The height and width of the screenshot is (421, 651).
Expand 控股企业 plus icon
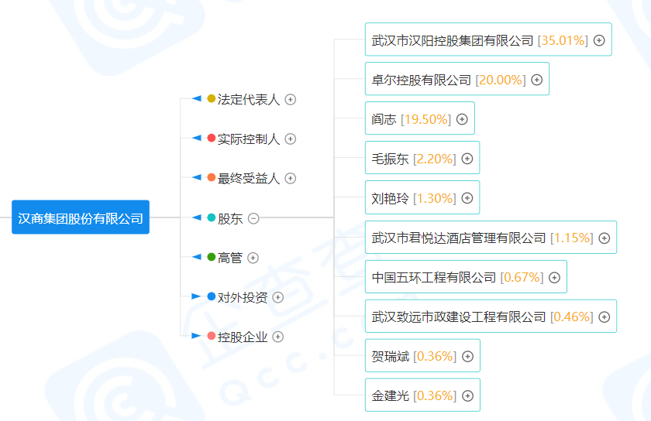tap(277, 337)
